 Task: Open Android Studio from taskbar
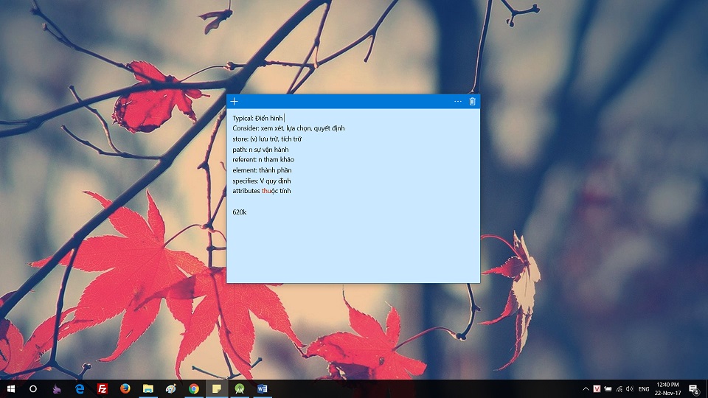240,388
